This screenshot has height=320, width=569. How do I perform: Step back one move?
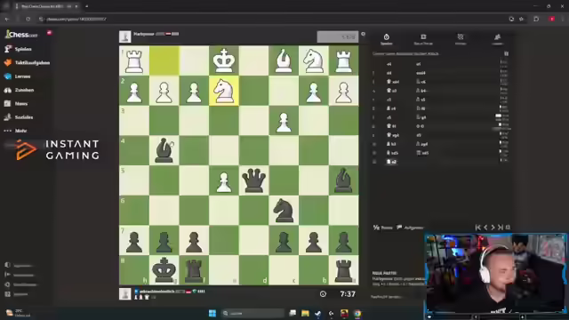pos(485,228)
